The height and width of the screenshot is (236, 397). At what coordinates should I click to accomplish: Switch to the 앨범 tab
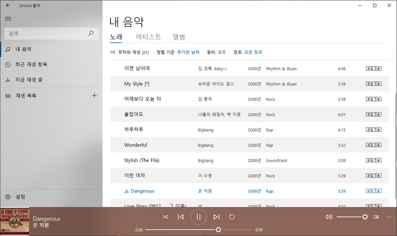tap(179, 37)
